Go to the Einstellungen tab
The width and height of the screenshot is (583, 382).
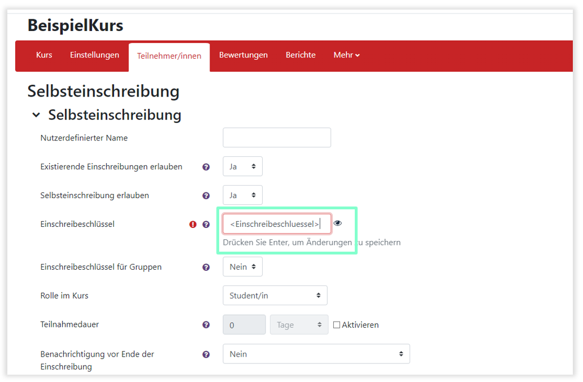pyautogui.click(x=94, y=55)
